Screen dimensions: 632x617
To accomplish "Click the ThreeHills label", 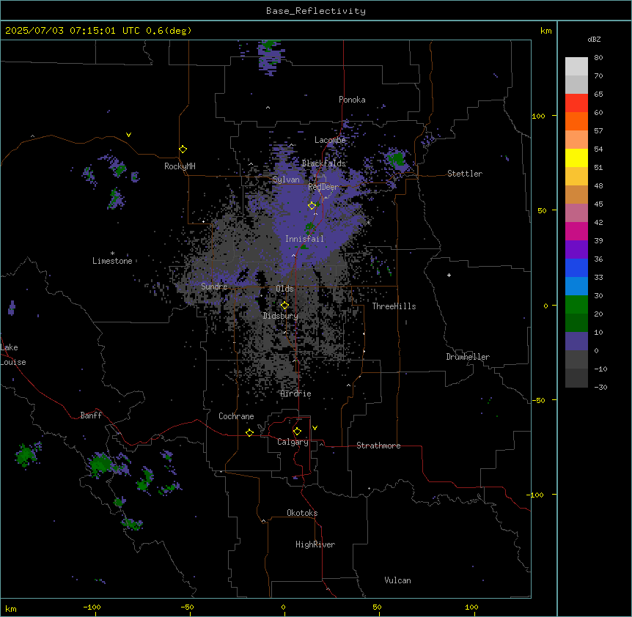I will click(394, 306).
